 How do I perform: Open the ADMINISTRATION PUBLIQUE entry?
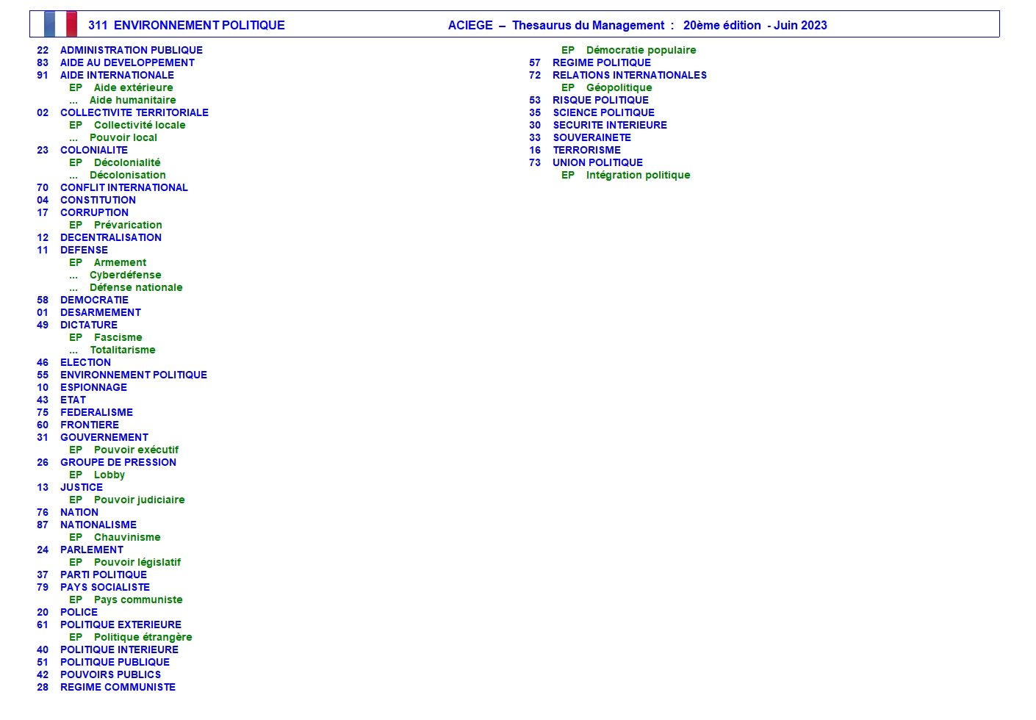131,50
